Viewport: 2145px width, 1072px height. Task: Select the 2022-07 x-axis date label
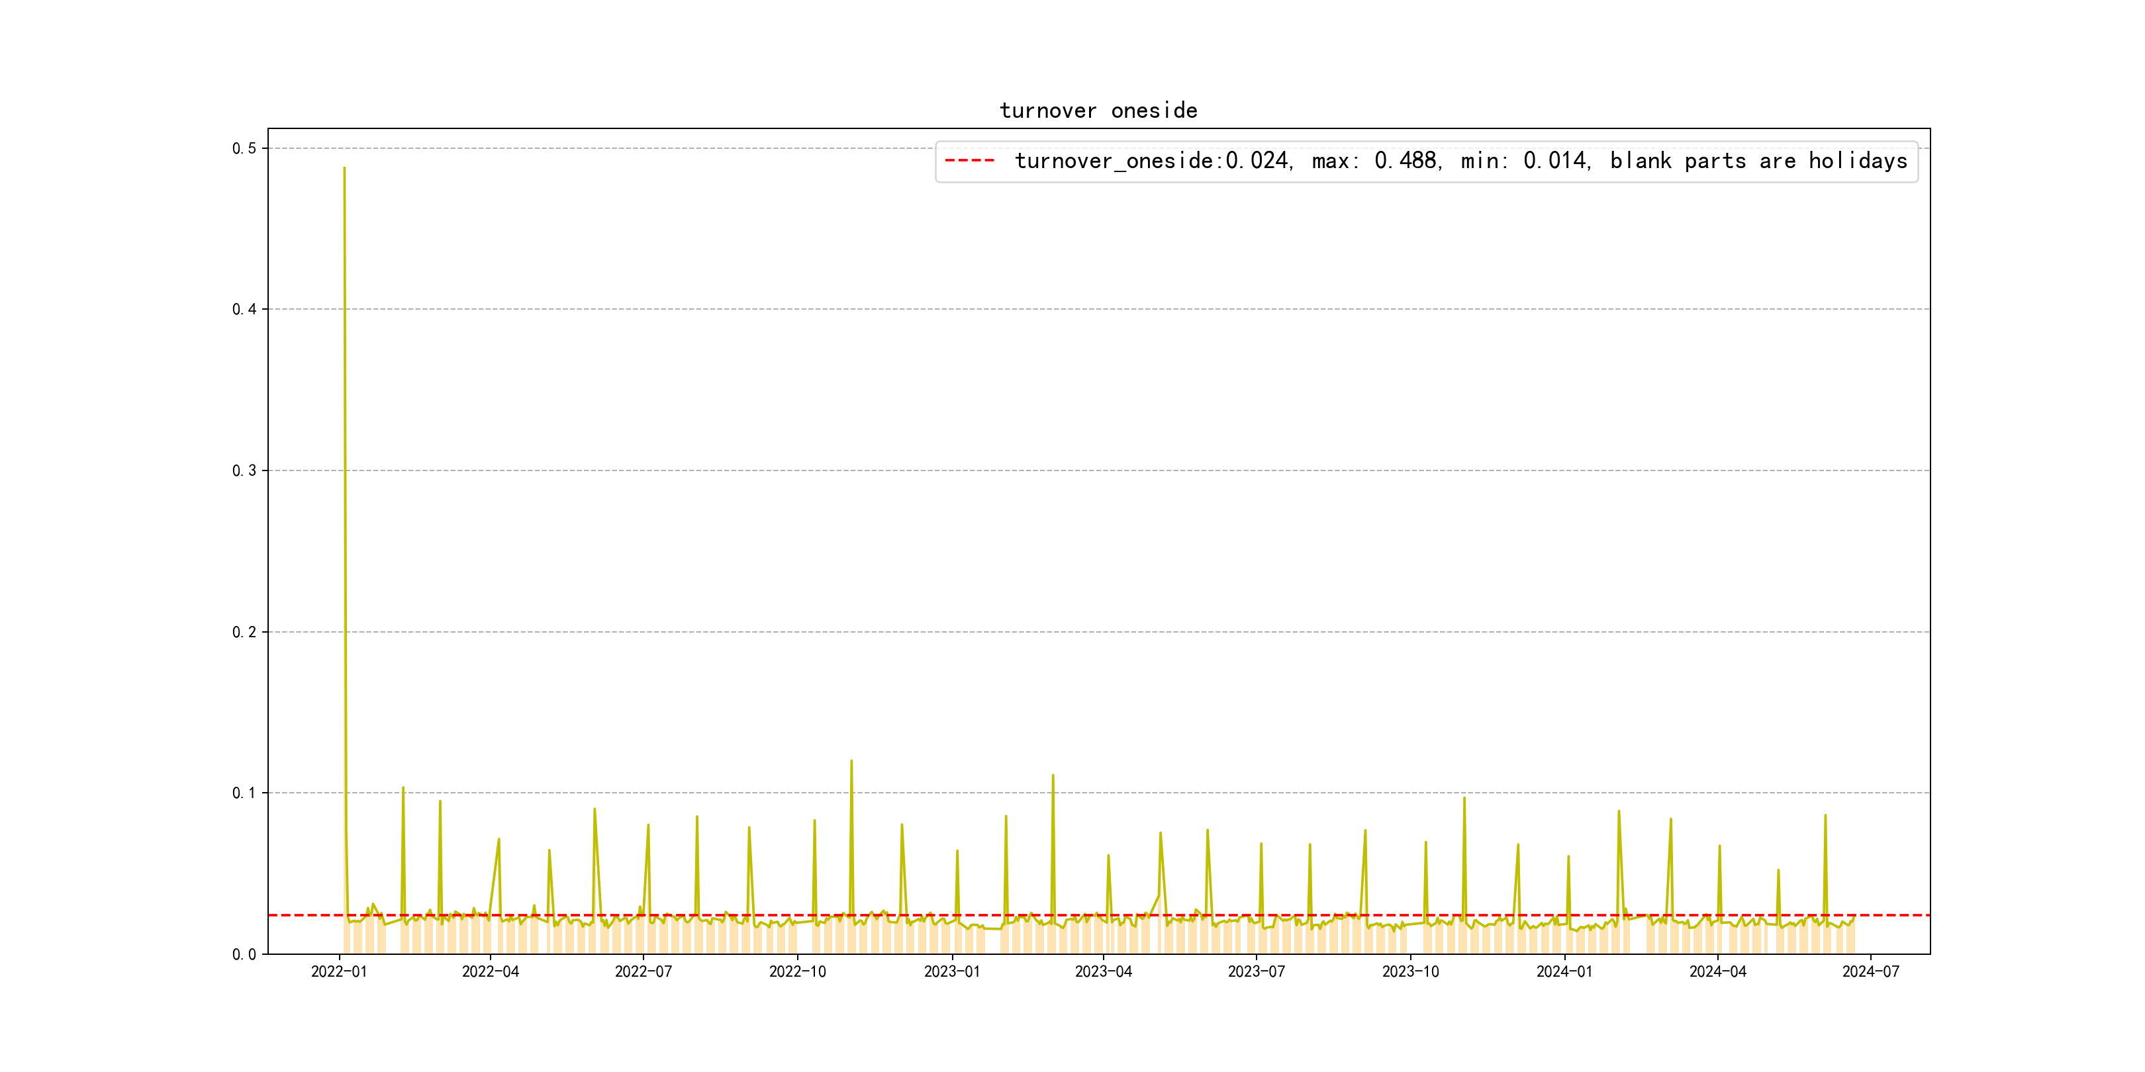pyautogui.click(x=643, y=971)
